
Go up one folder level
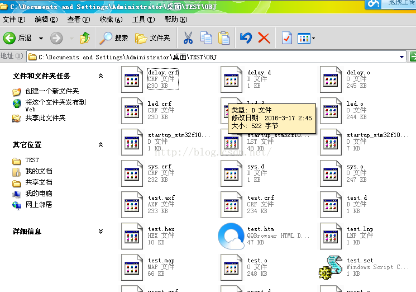[x=85, y=38]
